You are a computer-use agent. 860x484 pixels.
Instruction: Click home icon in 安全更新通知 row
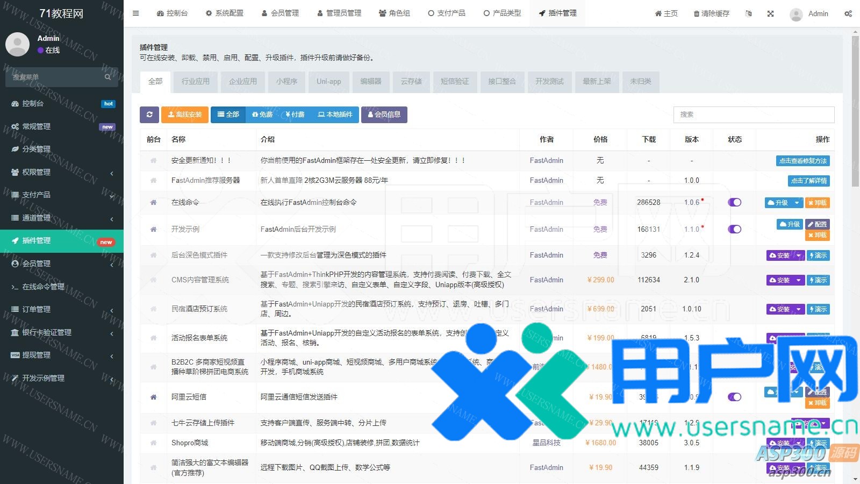coord(153,161)
